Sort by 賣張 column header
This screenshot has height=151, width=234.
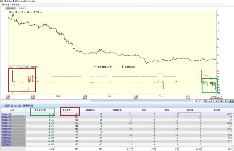167,110
